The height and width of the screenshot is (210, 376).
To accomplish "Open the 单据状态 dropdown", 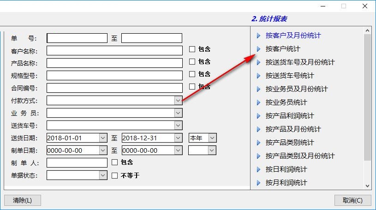I will point(103,175).
